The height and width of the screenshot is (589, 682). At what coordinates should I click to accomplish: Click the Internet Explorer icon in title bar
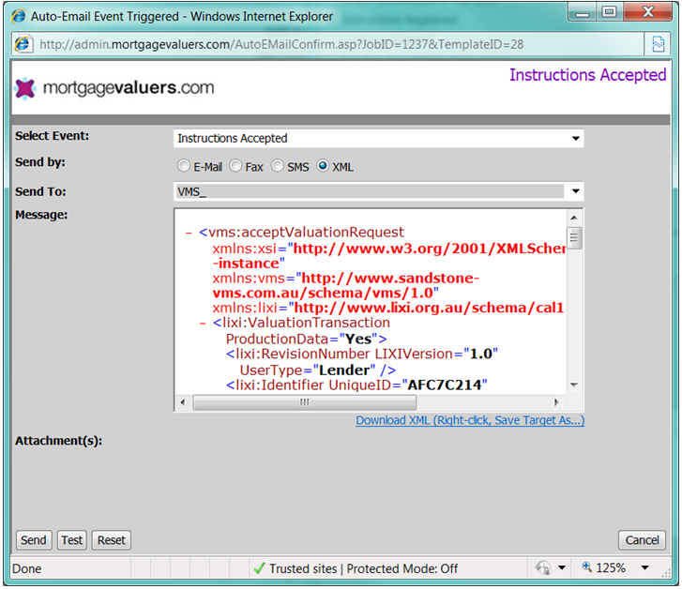pos(18,16)
